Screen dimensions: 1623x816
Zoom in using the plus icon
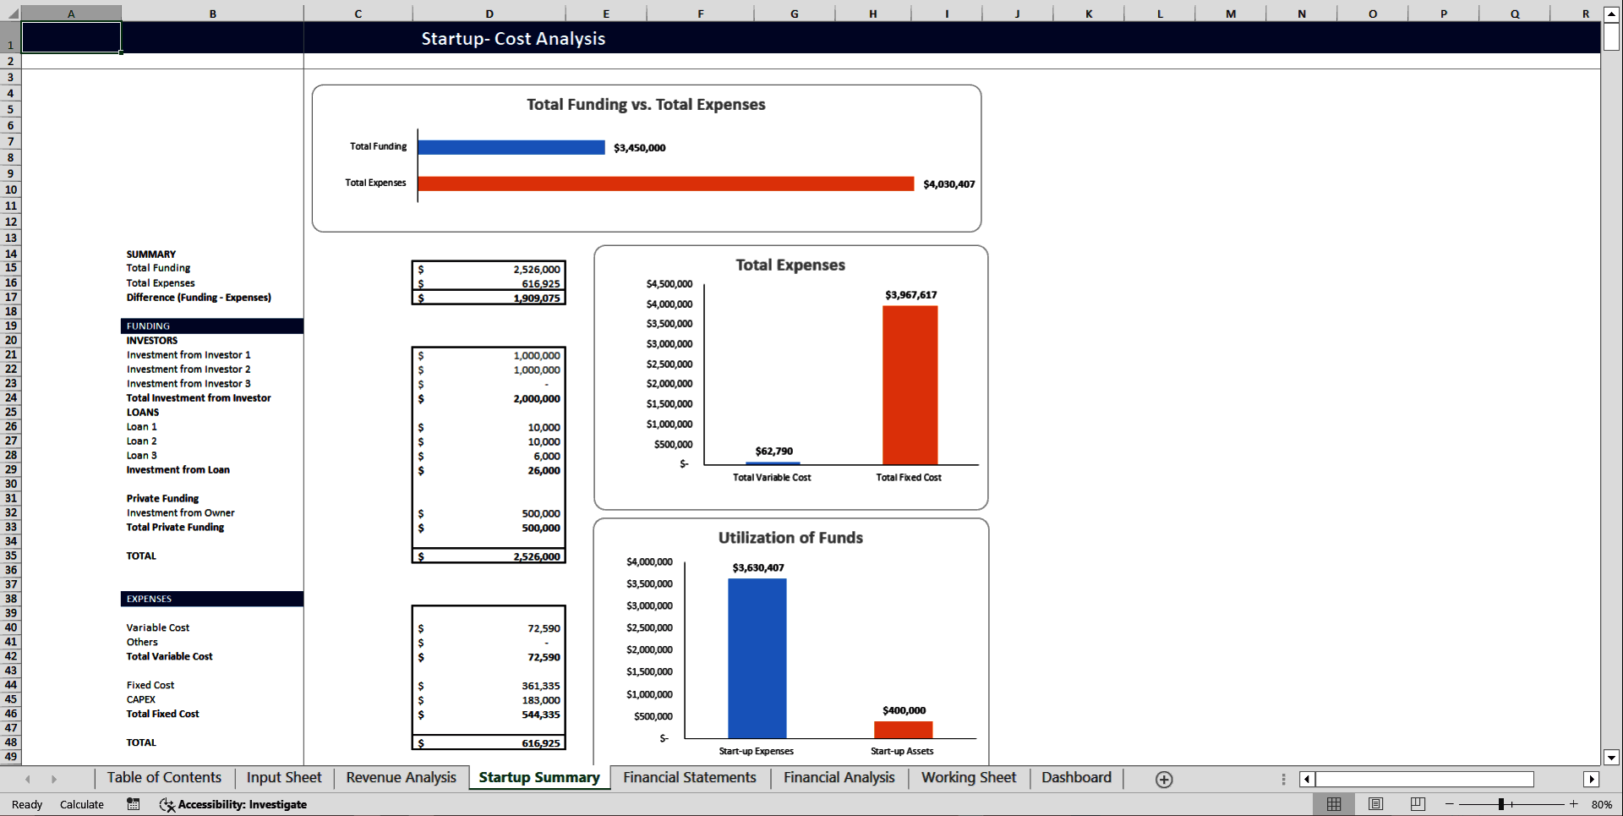(x=1574, y=804)
